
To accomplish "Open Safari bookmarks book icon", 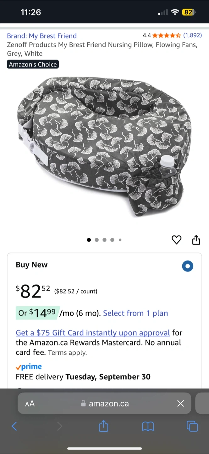I will click(x=148, y=427).
